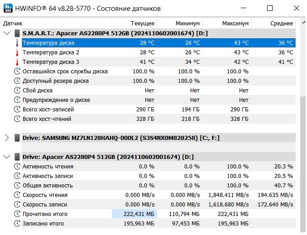Select the Доступный резерв диска label
This screenshot has height=235, width=307.
pyautogui.click(x=56, y=81)
